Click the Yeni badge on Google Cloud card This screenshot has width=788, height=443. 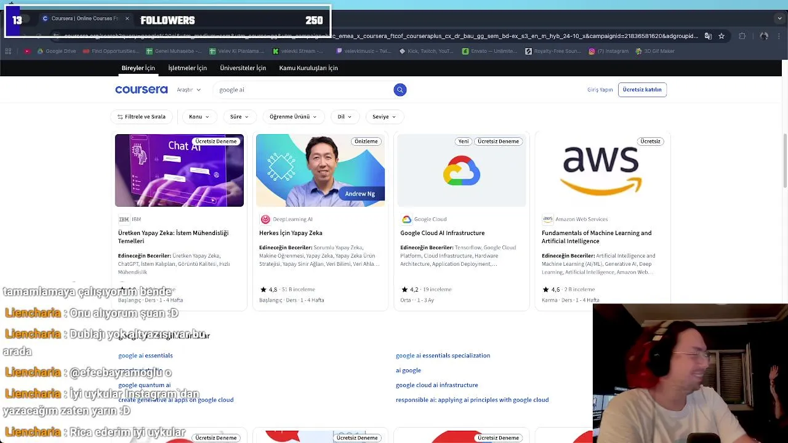(464, 142)
